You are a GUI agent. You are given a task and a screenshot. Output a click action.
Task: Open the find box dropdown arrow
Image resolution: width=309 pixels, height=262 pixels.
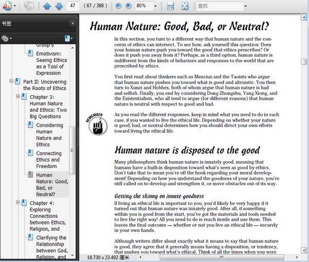tap(246, 6)
